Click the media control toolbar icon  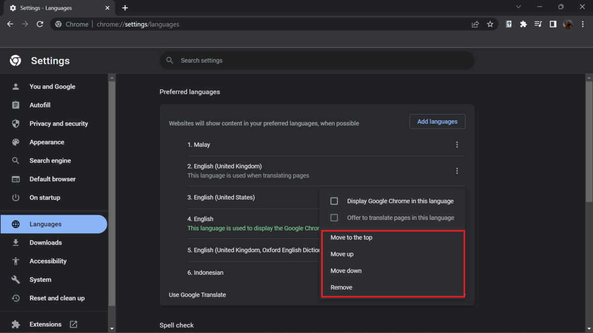538,24
